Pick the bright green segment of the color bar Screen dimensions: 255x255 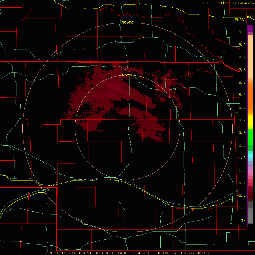250,137
